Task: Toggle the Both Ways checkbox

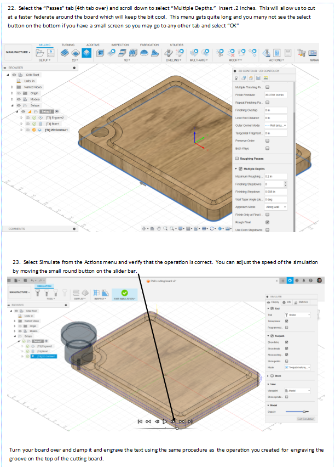Action: [x=267, y=148]
